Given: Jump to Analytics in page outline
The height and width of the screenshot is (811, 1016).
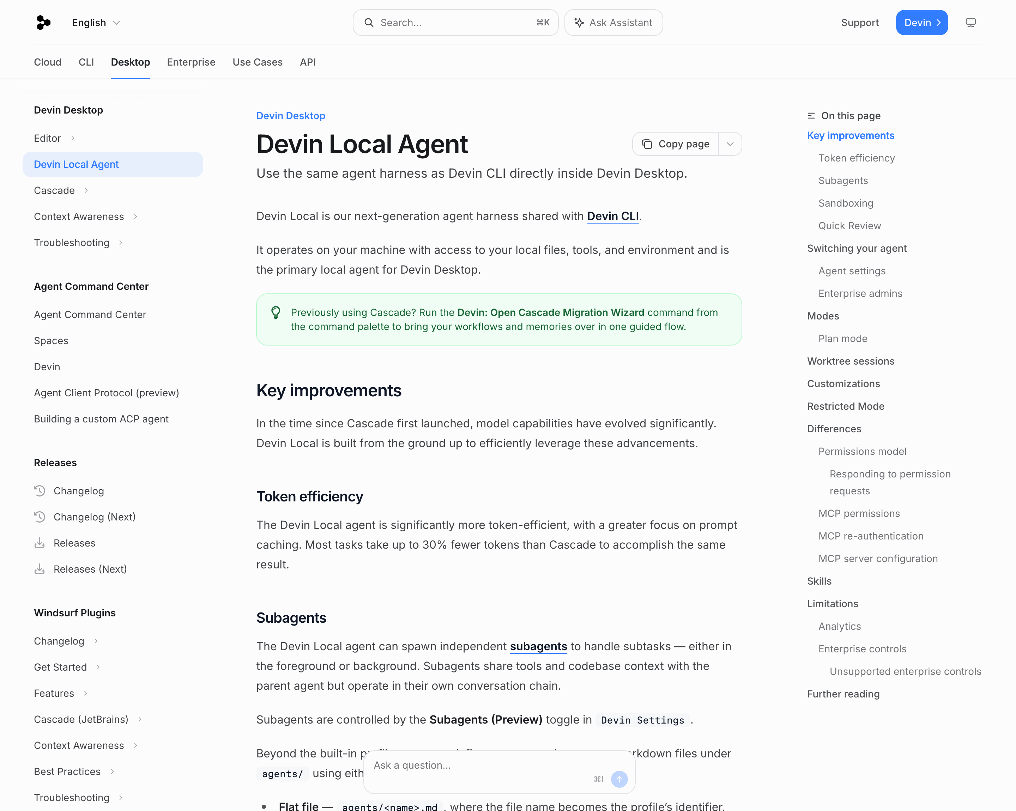Looking at the screenshot, I should pos(840,626).
